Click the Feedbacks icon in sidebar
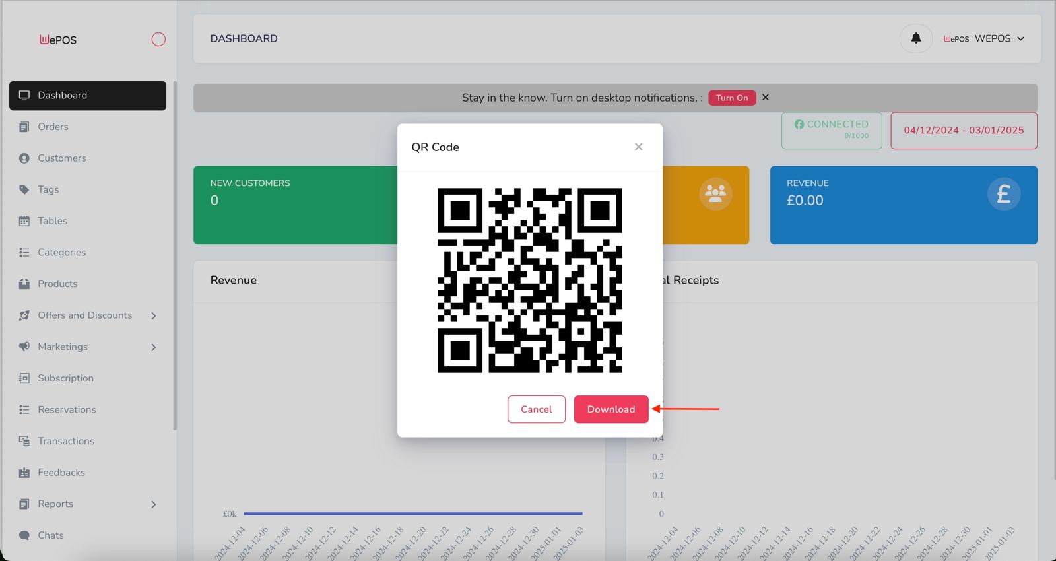 24,473
